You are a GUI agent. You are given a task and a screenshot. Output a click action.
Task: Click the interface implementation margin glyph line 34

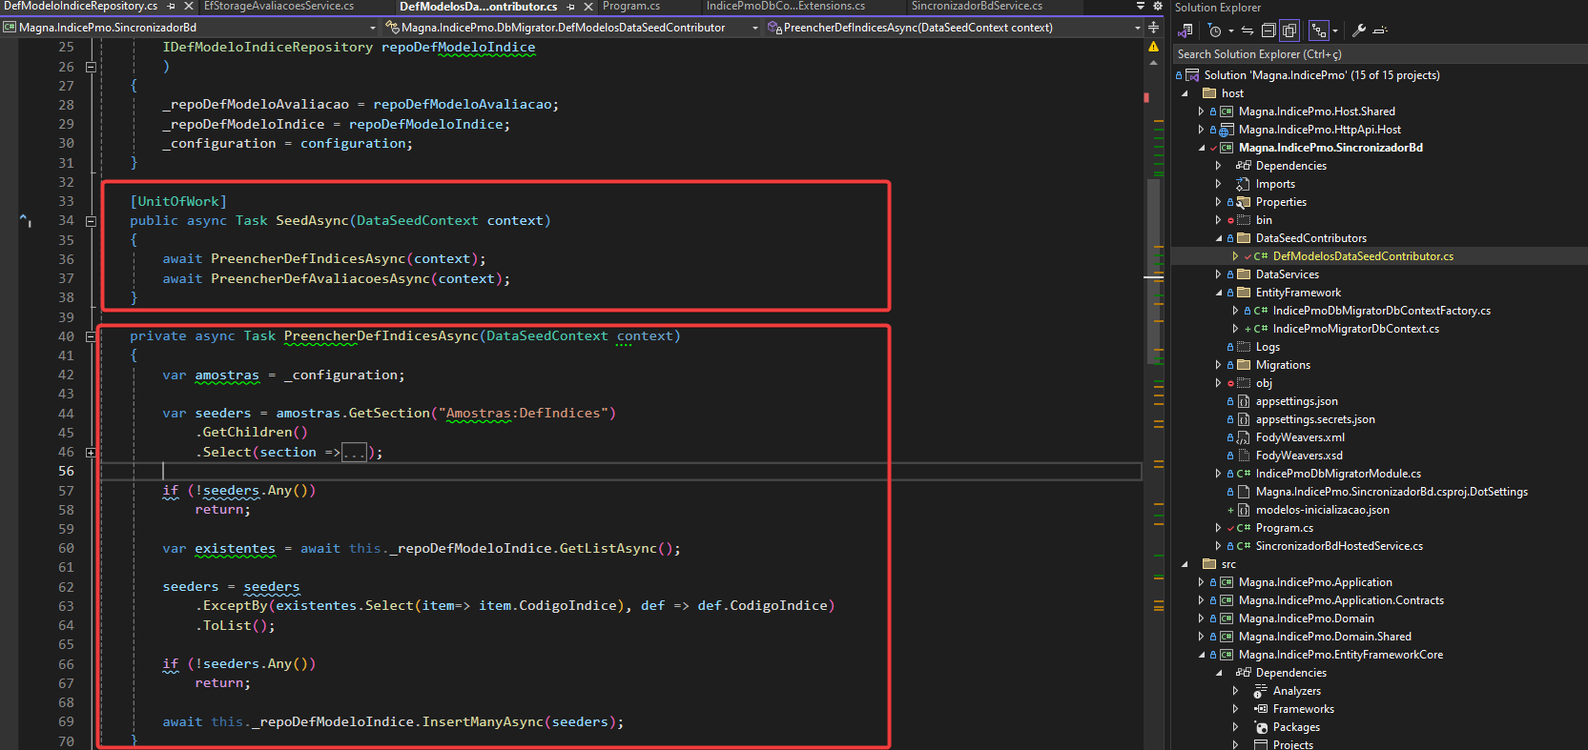[x=26, y=220]
